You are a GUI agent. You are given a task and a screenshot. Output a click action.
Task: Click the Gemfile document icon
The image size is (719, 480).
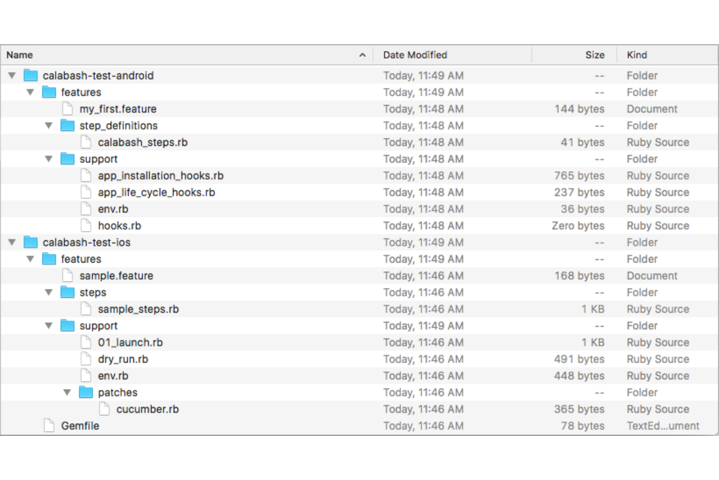click(49, 426)
